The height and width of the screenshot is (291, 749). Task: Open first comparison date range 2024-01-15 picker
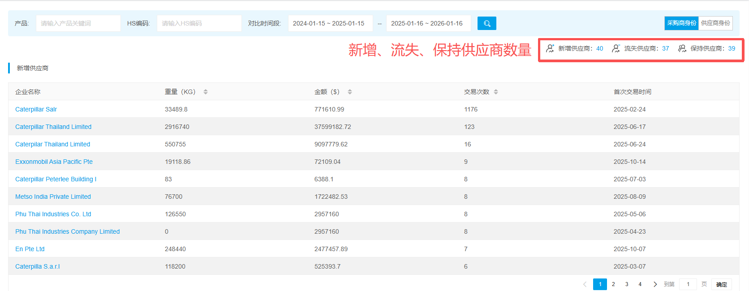[330, 23]
